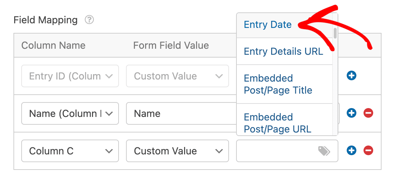Open the Field Mapping help tooltip icon
This screenshot has height=183, width=395.
pos(89,20)
